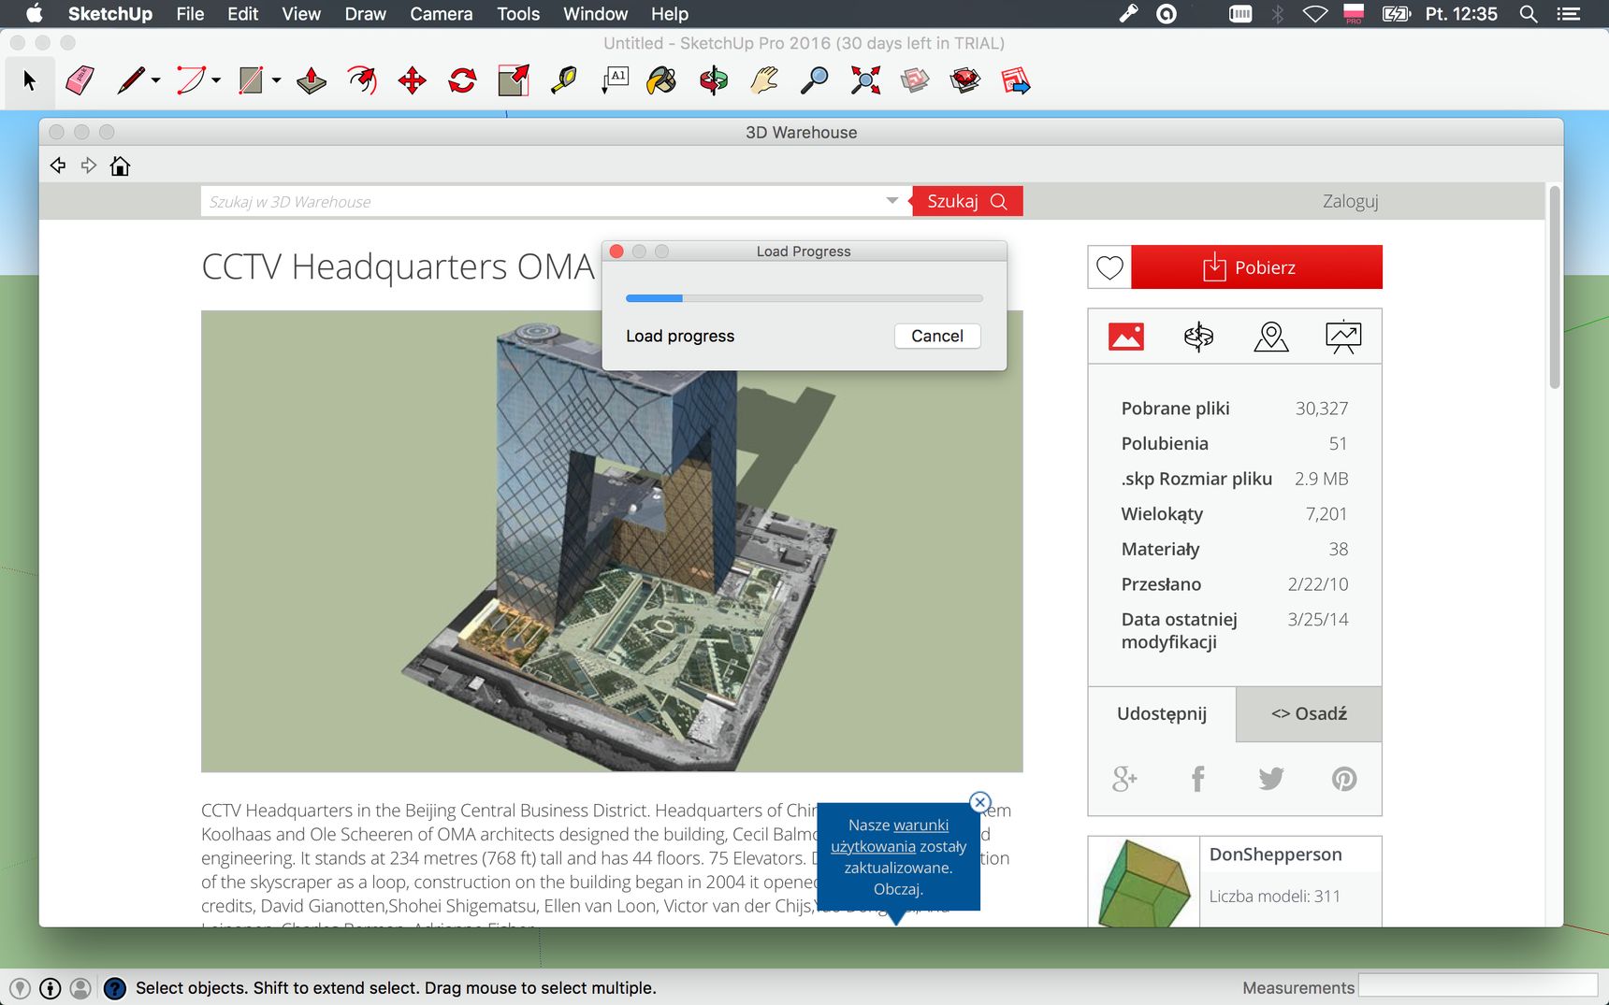The height and width of the screenshot is (1005, 1609).
Task: Open the Line tool dropdown arrow
Action: point(155,81)
